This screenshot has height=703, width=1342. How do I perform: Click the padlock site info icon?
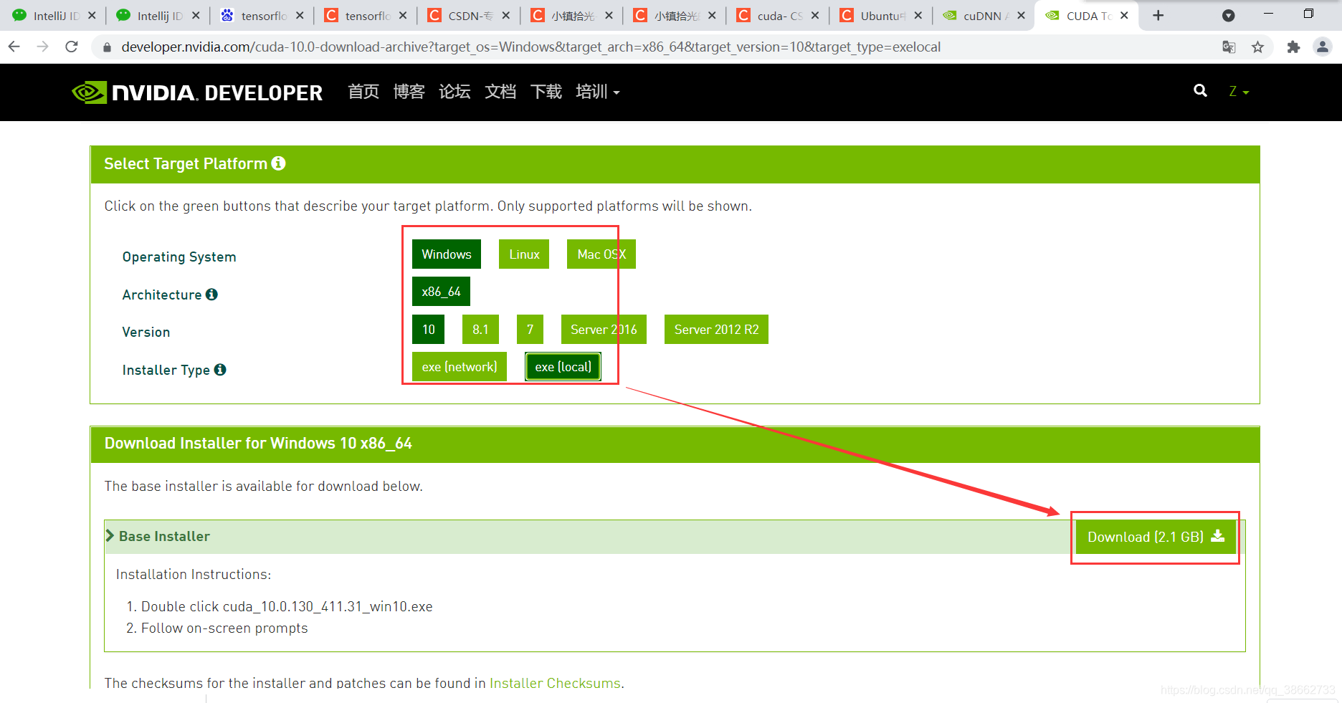click(x=107, y=47)
